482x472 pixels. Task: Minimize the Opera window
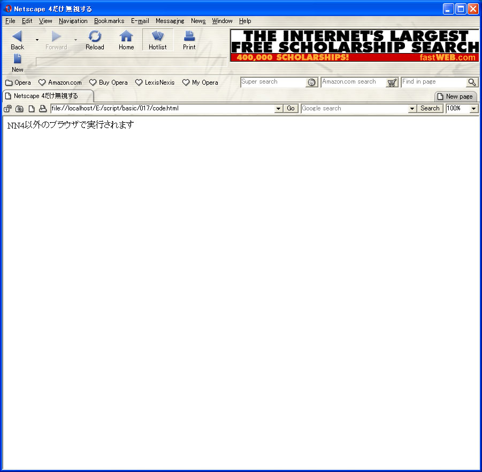[448, 9]
